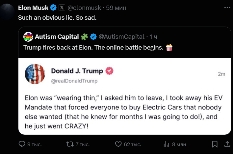The height and width of the screenshot is (154, 233).
Task: Click Elon Musk's blue verified badge
Action: 53,8
